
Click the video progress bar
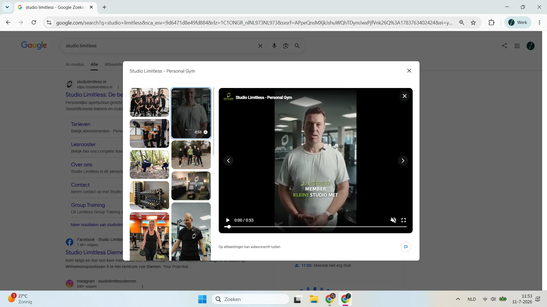(315, 227)
